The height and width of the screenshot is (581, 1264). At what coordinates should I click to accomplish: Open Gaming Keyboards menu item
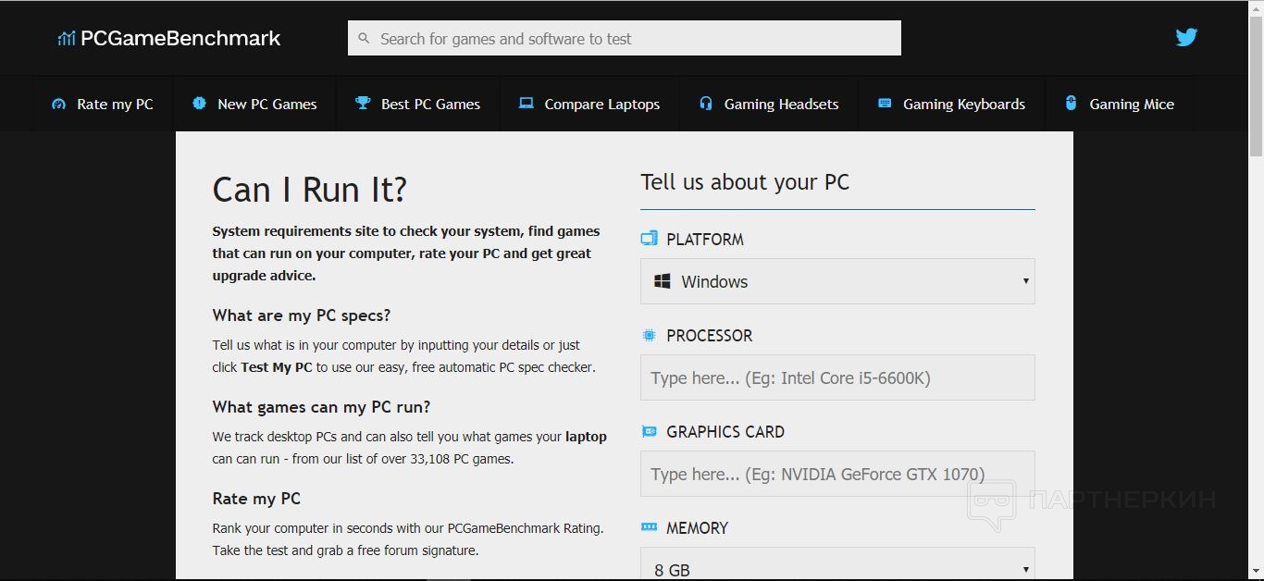(951, 104)
